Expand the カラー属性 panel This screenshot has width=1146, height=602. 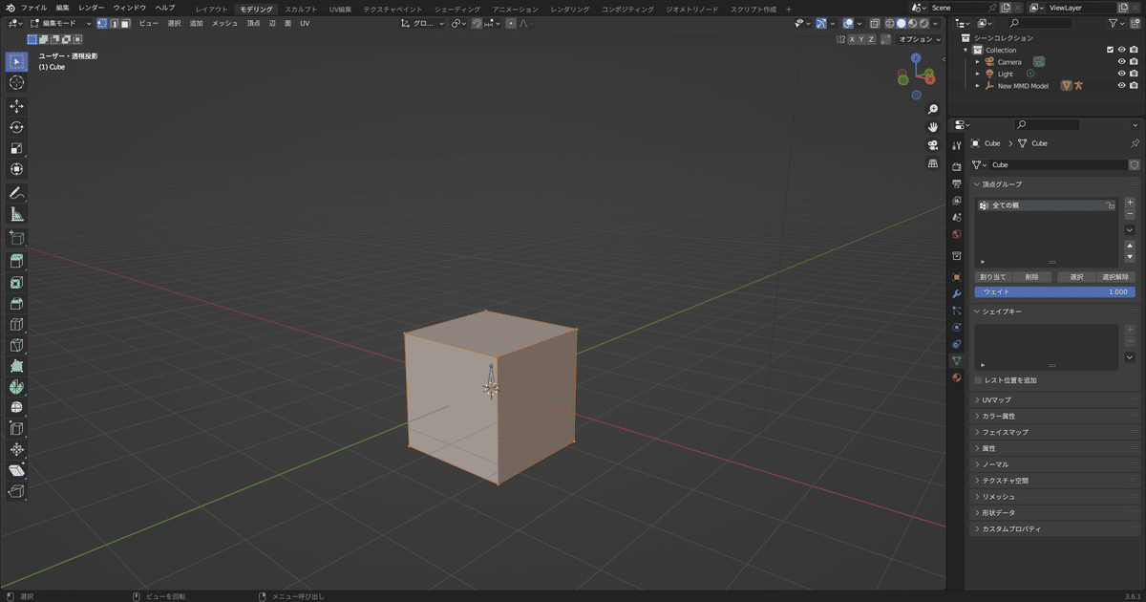pyautogui.click(x=1055, y=416)
